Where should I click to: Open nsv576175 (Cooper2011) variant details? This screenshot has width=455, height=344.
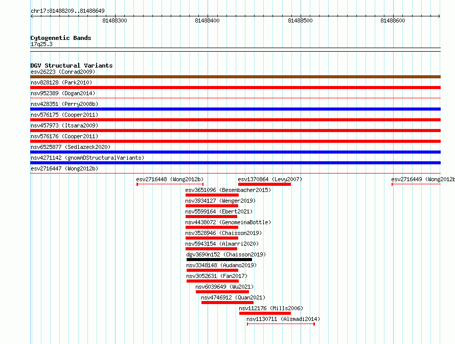[x=64, y=115]
